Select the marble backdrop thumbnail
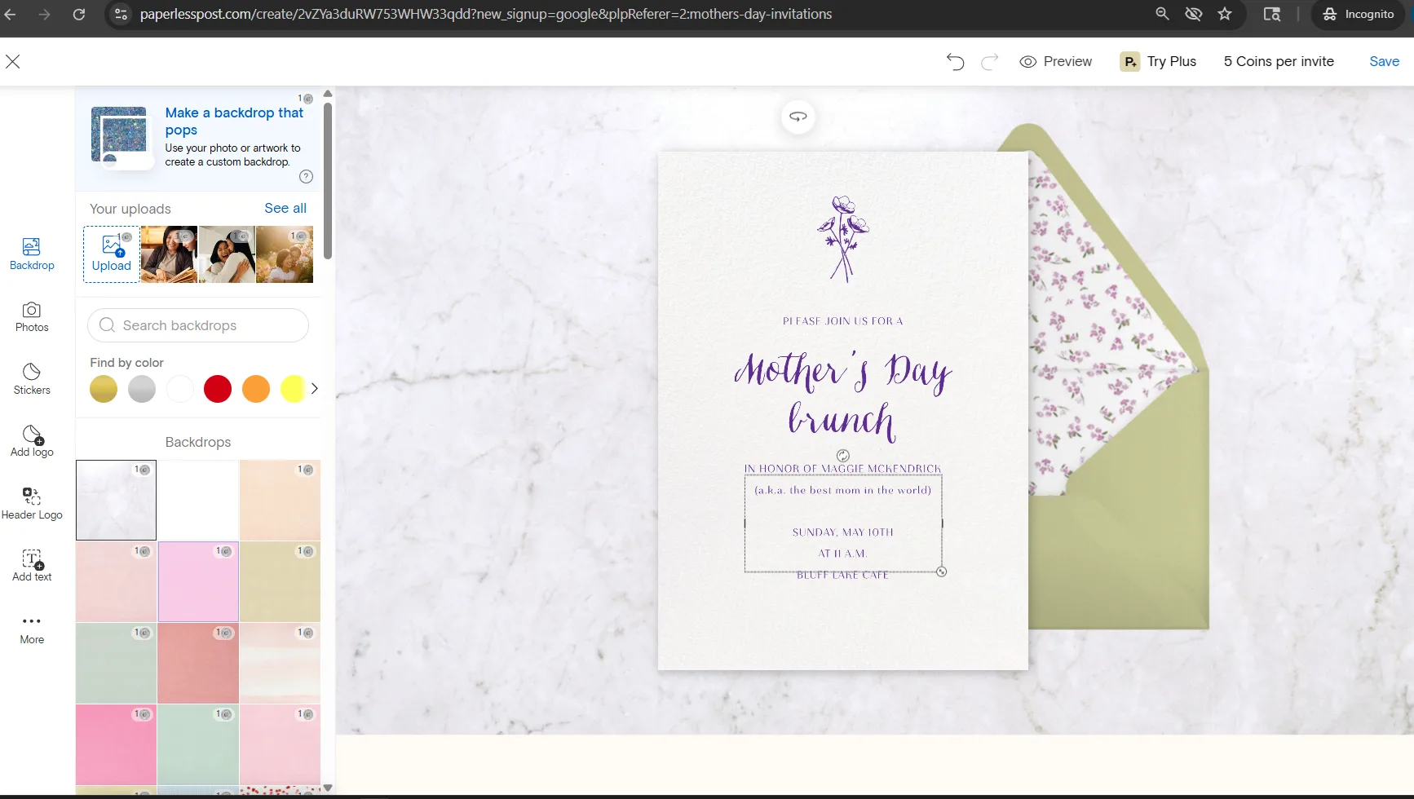 point(116,501)
